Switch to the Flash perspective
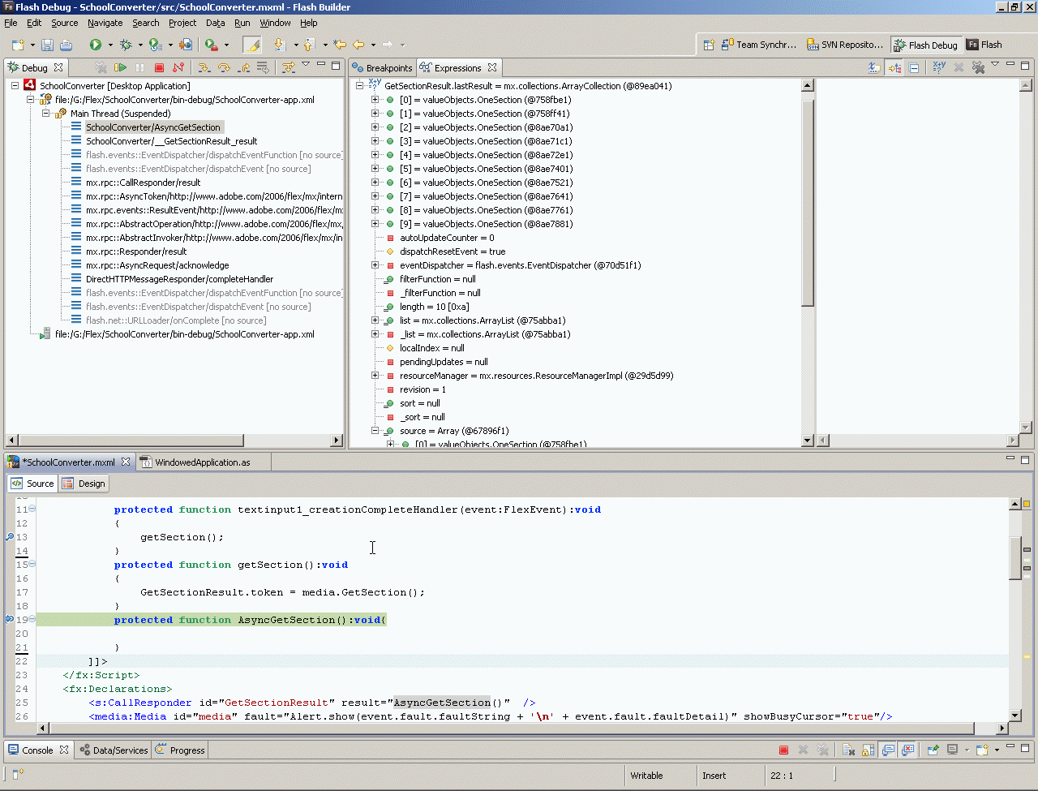 [x=984, y=45]
